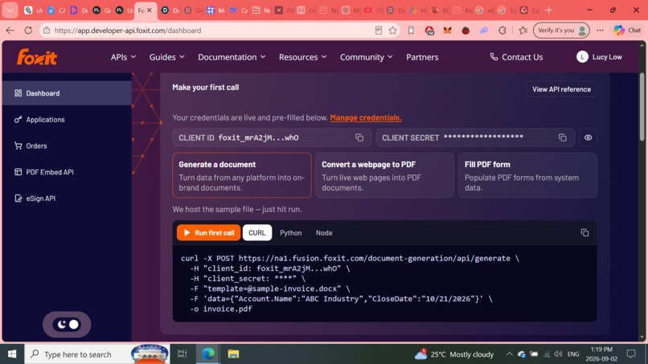Open Copilot Chat

tap(627, 31)
